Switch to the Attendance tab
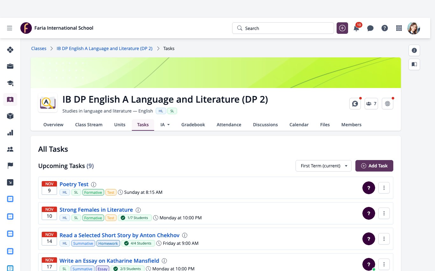This screenshot has height=271, width=435. click(229, 125)
